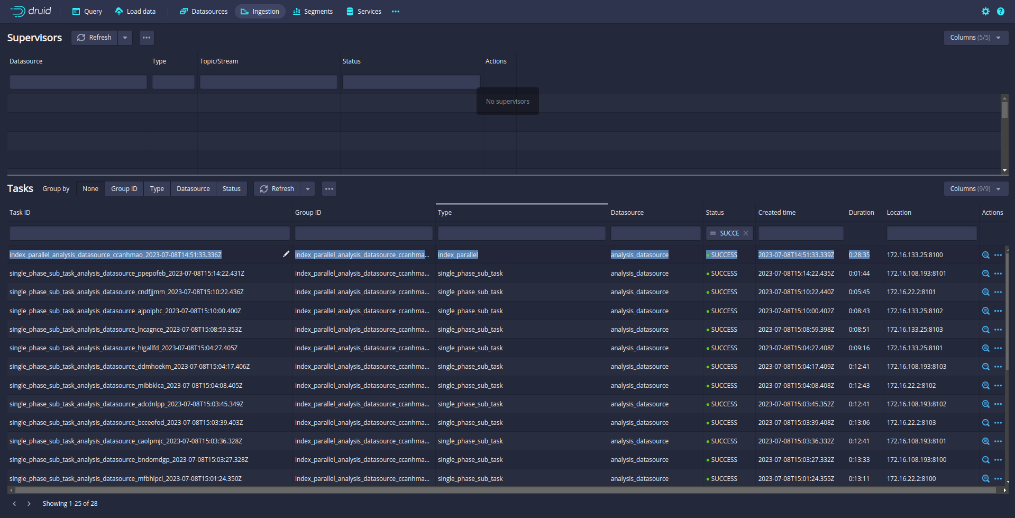
Task: Refresh the Tasks table
Action: [x=277, y=189]
